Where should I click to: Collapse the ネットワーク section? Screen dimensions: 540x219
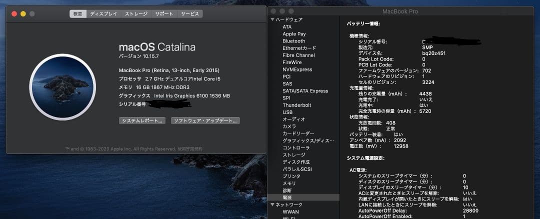point(273,205)
